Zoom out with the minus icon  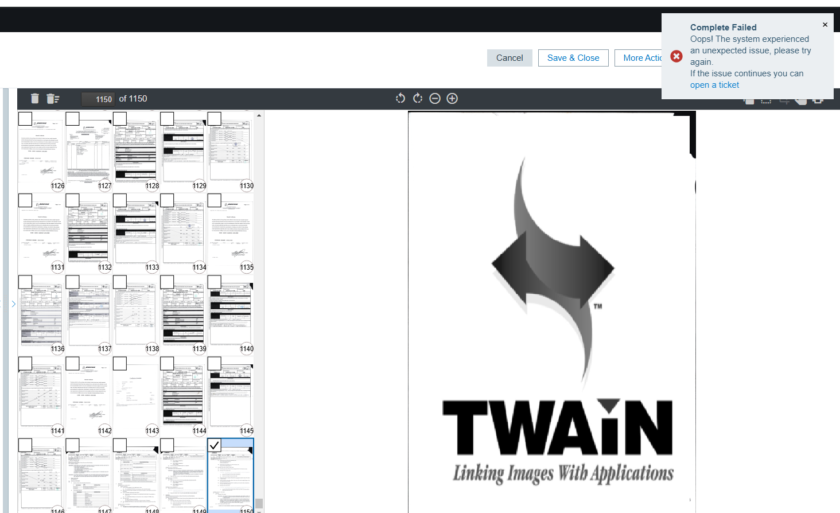[435, 99]
